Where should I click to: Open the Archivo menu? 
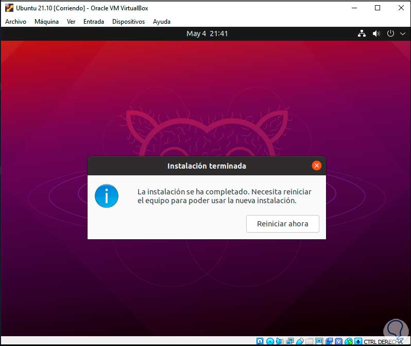16,22
